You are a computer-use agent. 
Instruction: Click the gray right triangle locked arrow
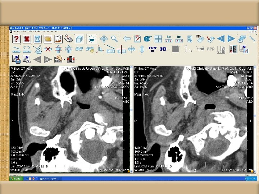pyautogui.click(x=48, y=59)
